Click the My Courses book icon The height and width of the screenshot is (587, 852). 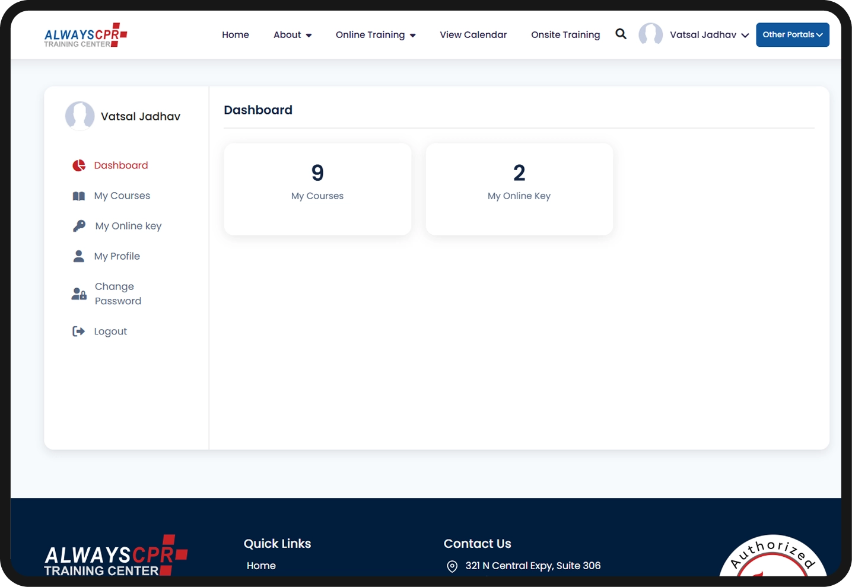tap(79, 196)
